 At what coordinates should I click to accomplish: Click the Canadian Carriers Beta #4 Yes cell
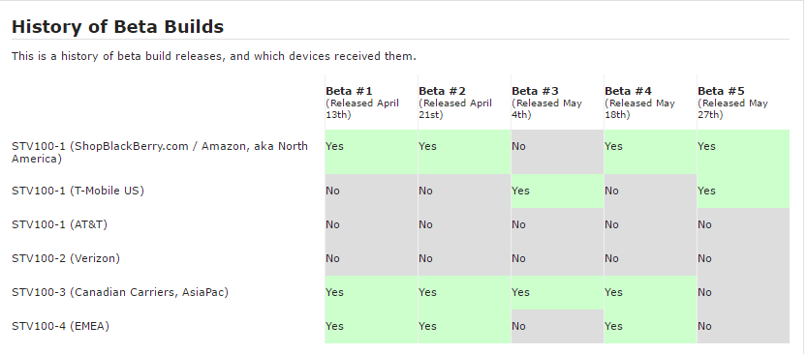pyautogui.click(x=651, y=292)
